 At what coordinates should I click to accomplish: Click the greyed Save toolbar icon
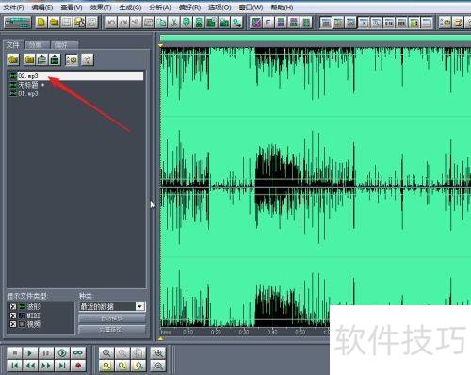pyautogui.click(x=67, y=23)
